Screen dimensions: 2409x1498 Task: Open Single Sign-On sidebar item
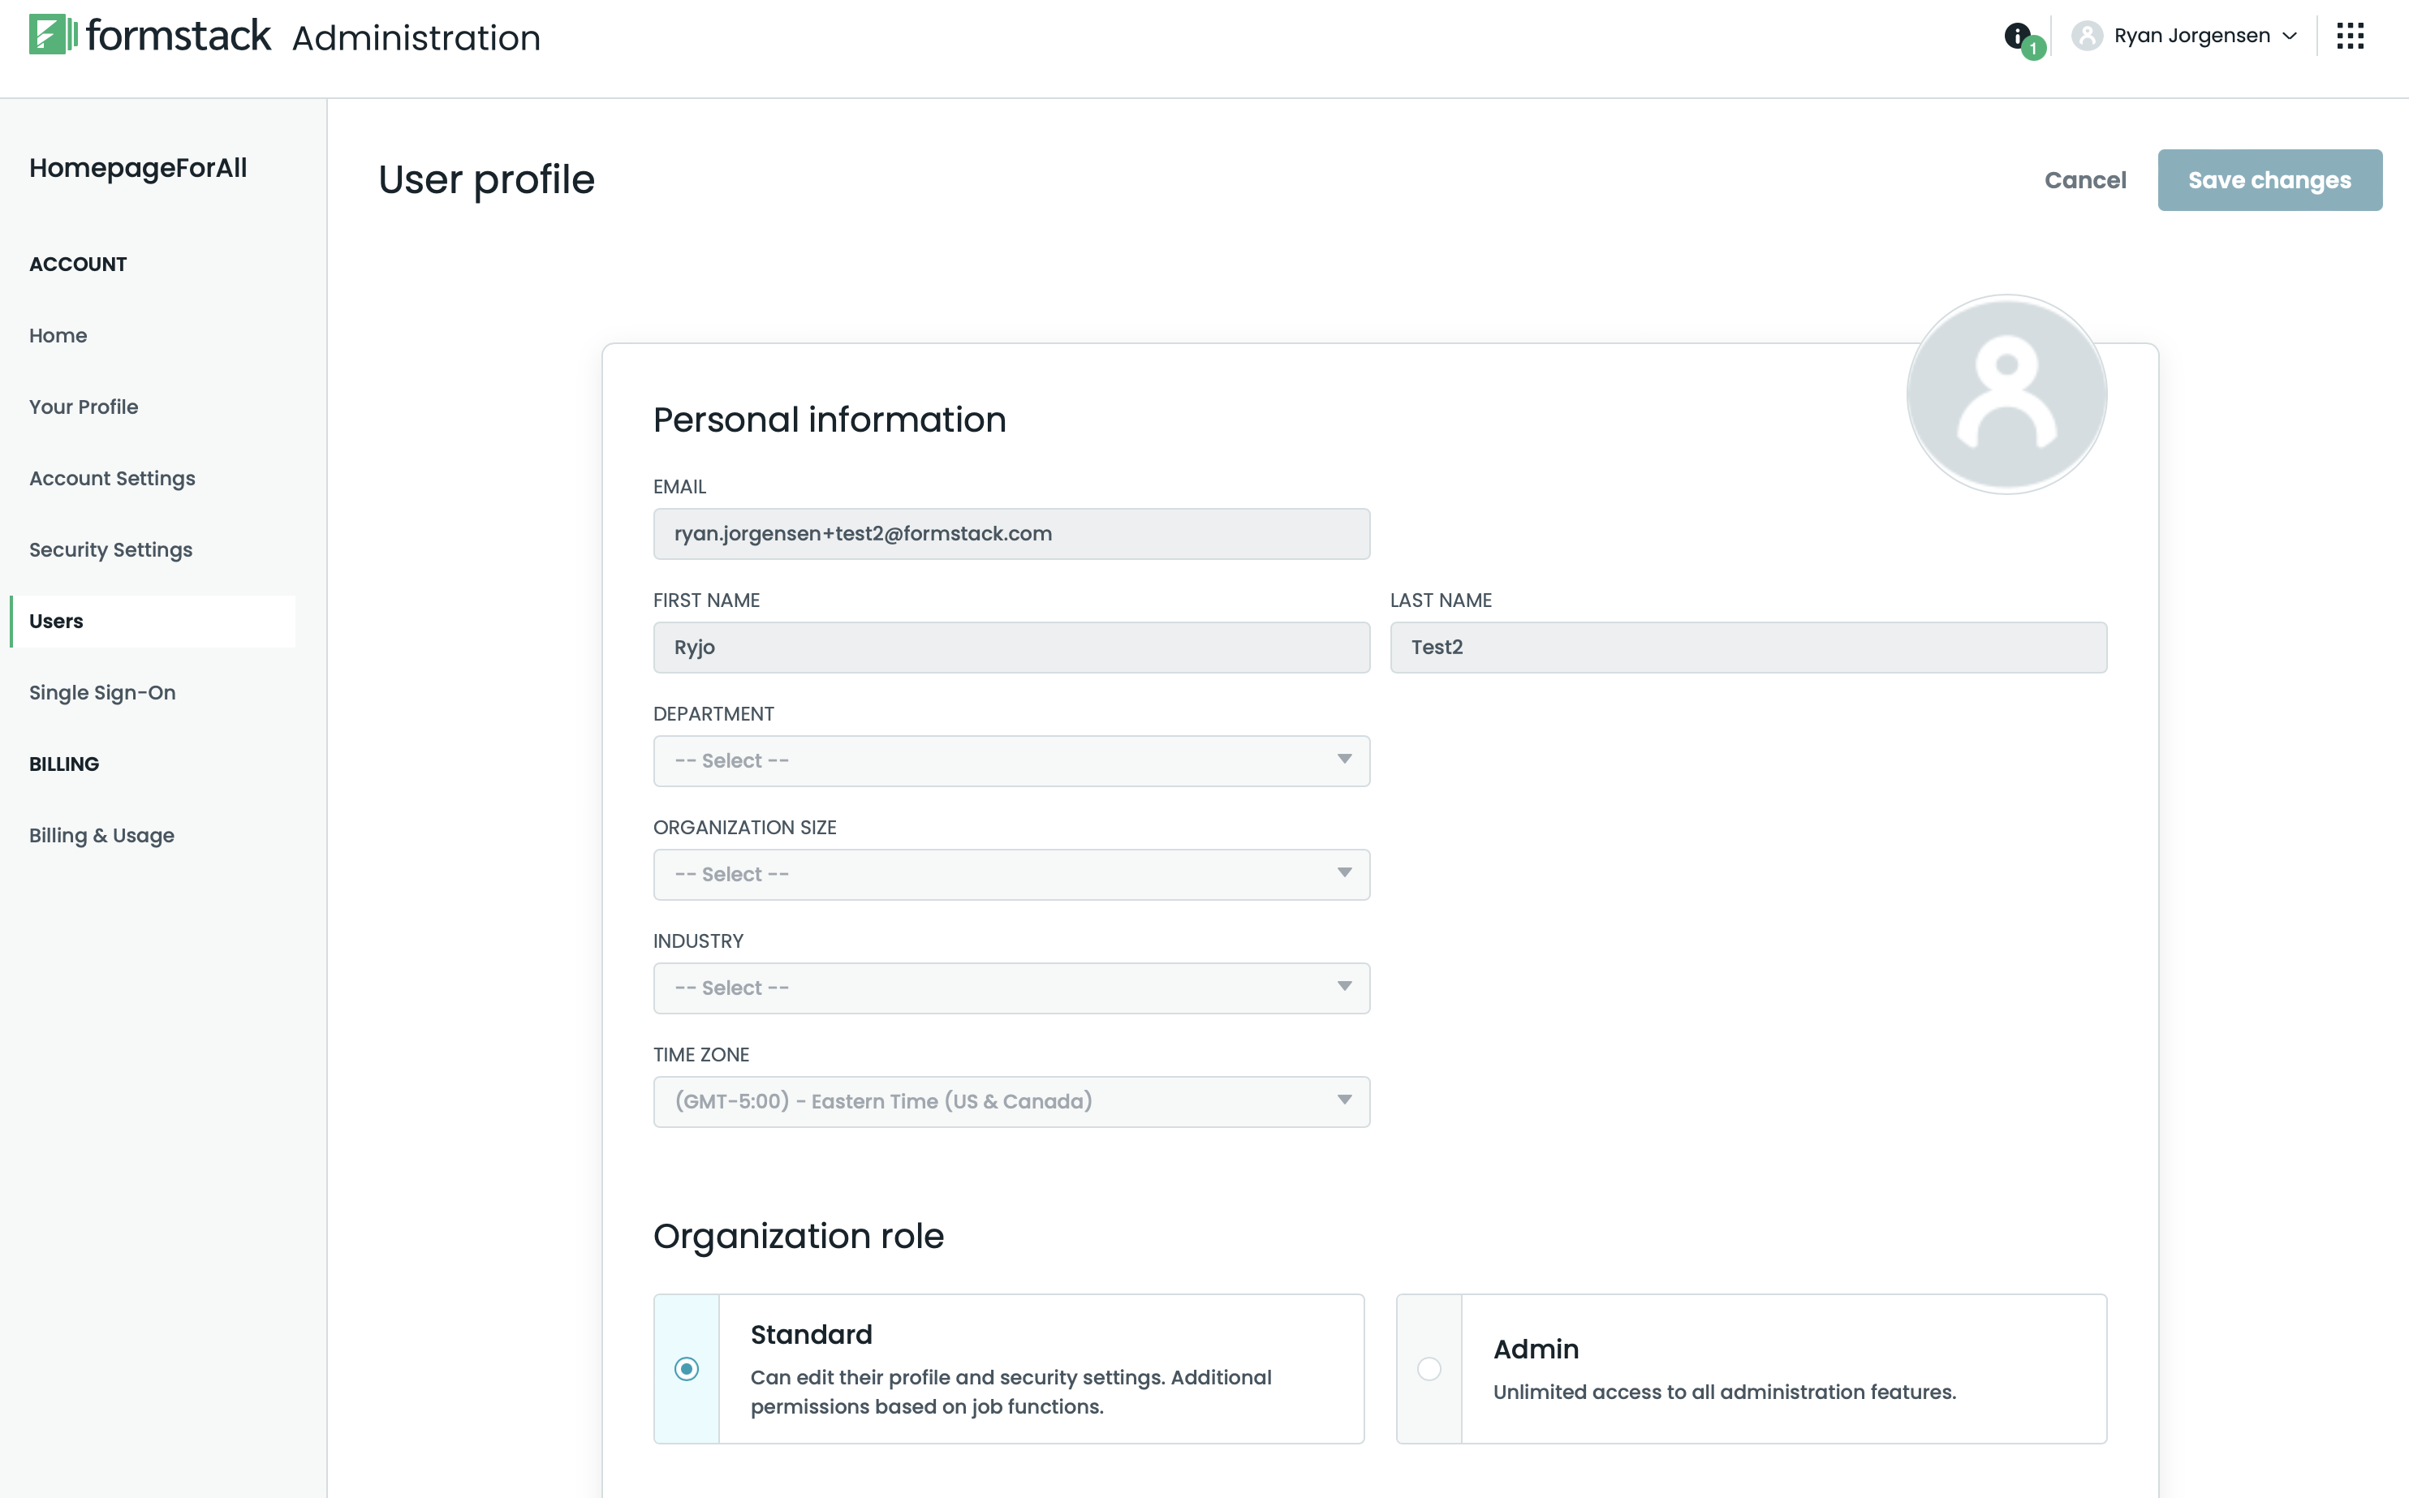pos(102,692)
